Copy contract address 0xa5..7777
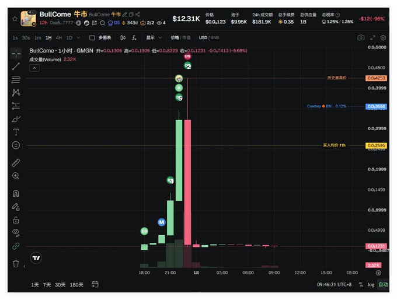 tap(61, 23)
